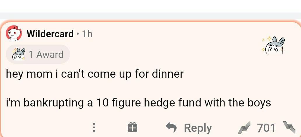Click blank space between the two comment lines
Image resolution: width=301 pixels, height=137 pixels.
[x=151, y=89]
